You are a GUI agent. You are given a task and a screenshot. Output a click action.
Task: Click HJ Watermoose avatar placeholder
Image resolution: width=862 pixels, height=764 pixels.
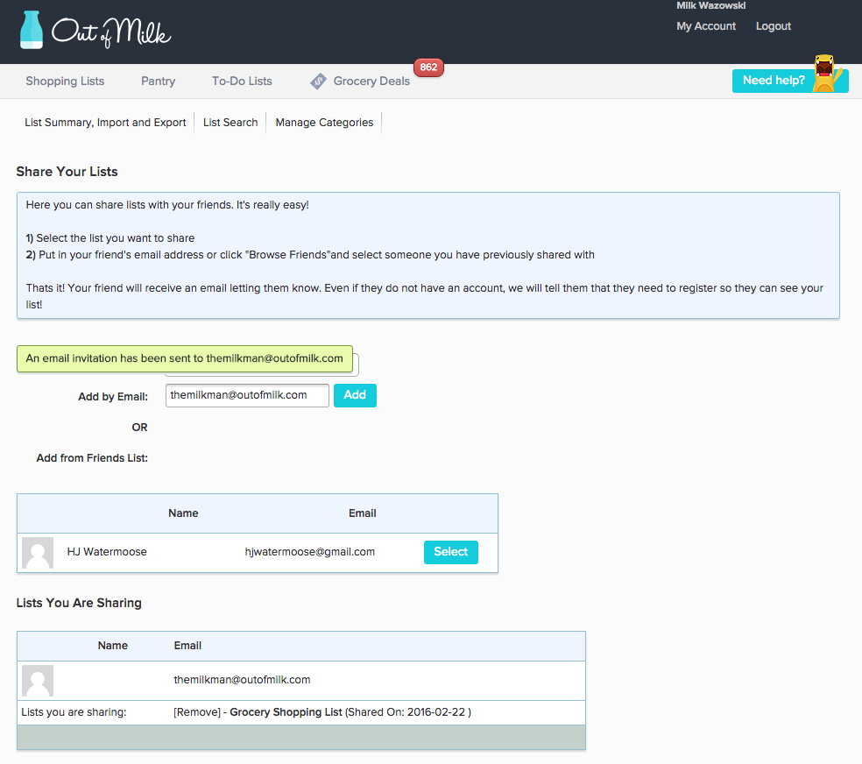click(x=38, y=552)
